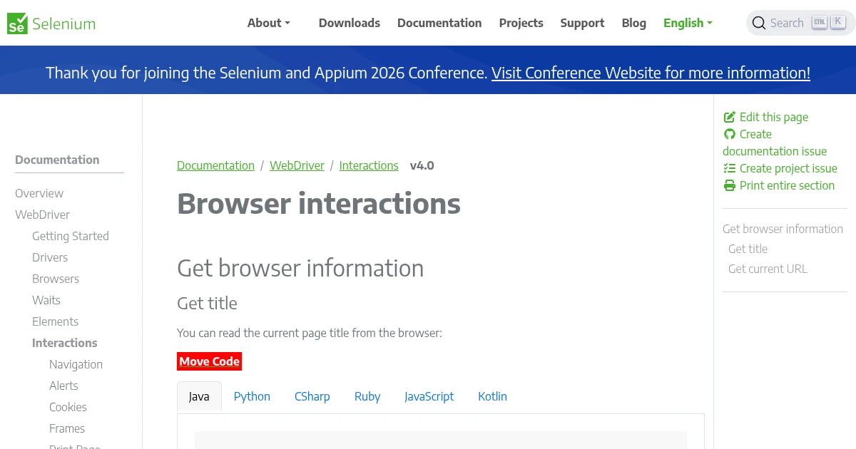The image size is (856, 449).
Task: Click the Get browser information section heading
Action: tap(300, 268)
